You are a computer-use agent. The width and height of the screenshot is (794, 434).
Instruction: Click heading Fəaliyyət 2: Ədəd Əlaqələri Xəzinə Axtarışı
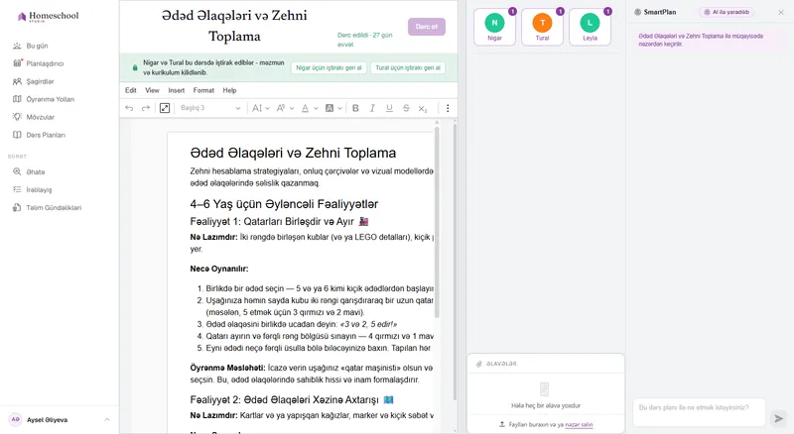pos(292,399)
